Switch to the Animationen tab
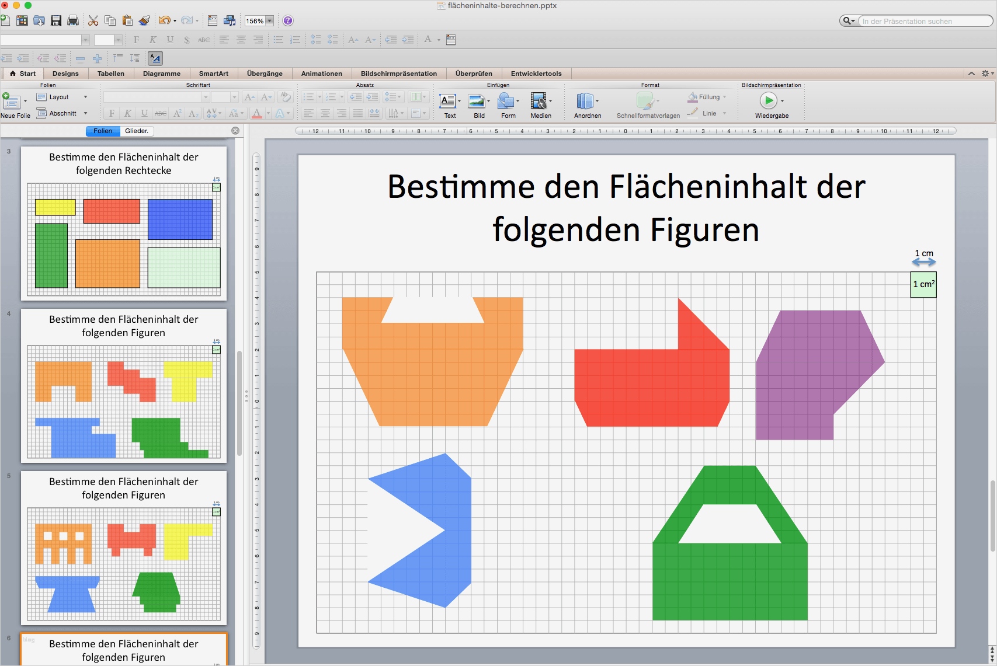The width and height of the screenshot is (997, 666). 321,74
